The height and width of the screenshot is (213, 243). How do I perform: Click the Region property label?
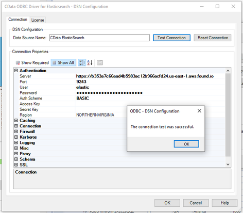coord(26,115)
